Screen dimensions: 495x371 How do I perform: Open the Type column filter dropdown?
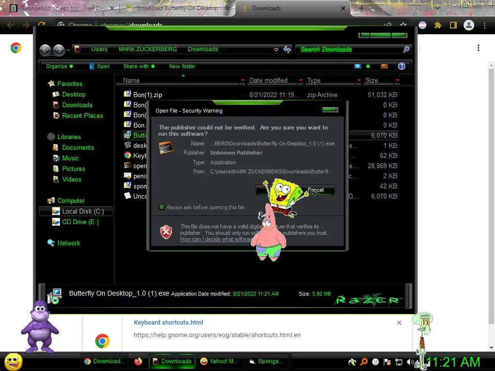point(359,81)
